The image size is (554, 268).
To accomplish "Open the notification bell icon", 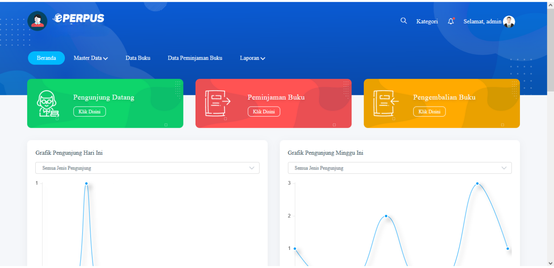I will coord(451,21).
